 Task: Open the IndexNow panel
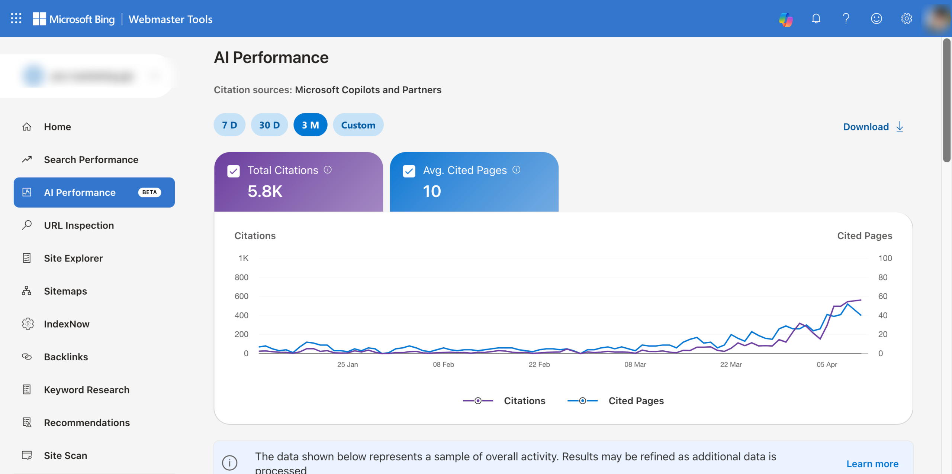click(x=67, y=324)
